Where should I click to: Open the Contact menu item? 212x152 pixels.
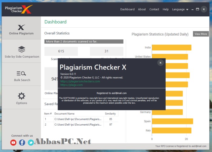click(x=154, y=9)
